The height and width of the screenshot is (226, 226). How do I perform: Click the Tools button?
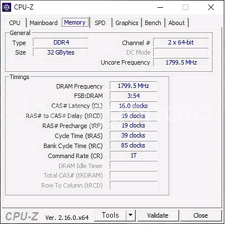pyautogui.click(x=110, y=215)
